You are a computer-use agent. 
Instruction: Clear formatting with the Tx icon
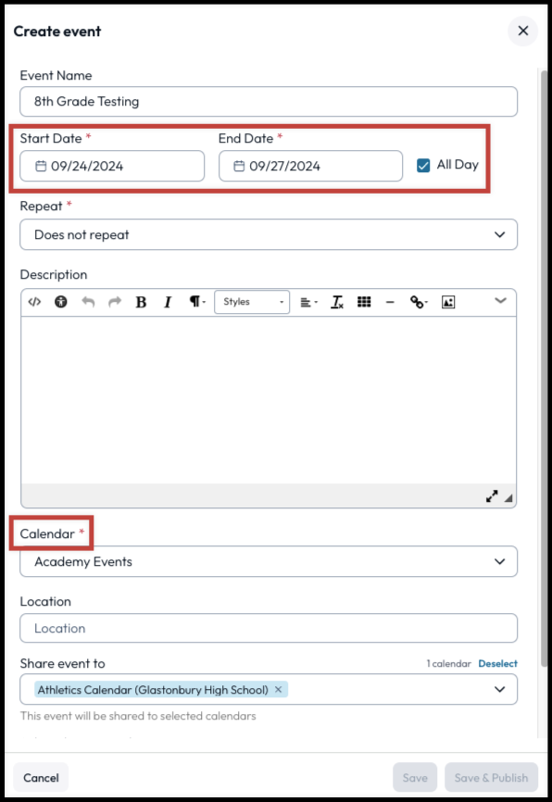pos(336,302)
